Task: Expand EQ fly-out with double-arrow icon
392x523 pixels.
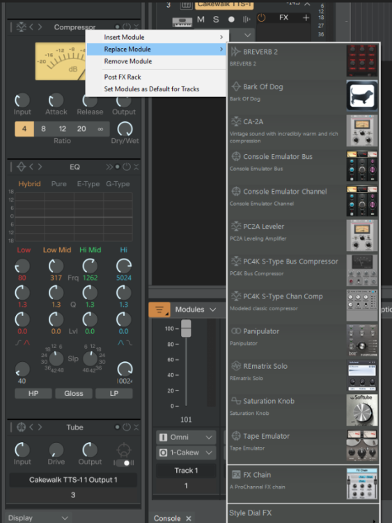Action: point(109,167)
